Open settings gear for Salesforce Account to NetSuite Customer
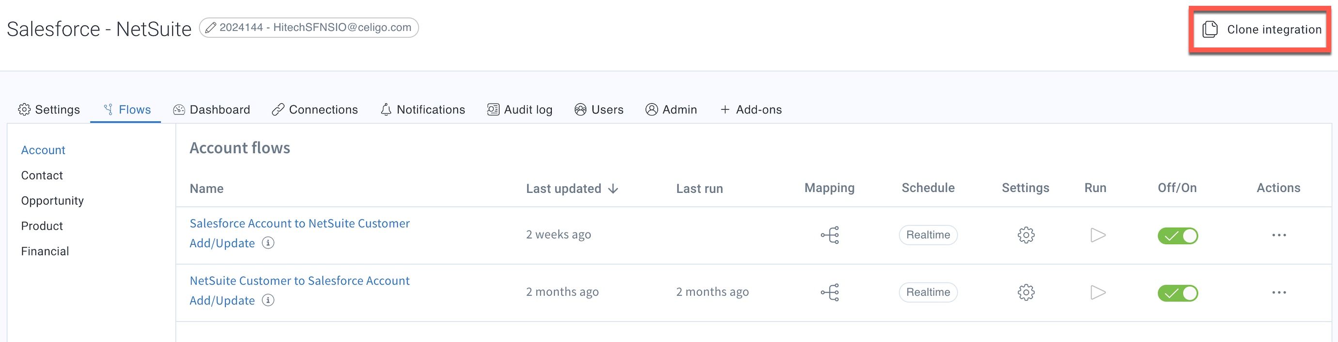The height and width of the screenshot is (342, 1338). click(1026, 235)
